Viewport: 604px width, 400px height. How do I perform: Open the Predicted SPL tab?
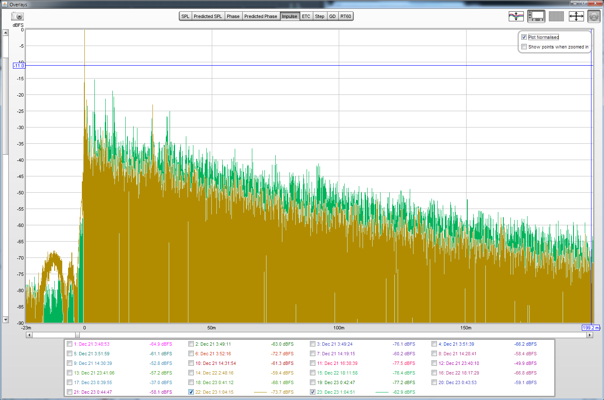208,16
